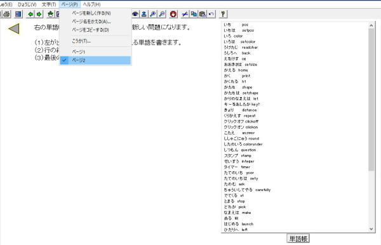The width and height of the screenshot is (381, 245).
Task: Click the word list scrollbar down arrow
Action: click(x=371, y=228)
